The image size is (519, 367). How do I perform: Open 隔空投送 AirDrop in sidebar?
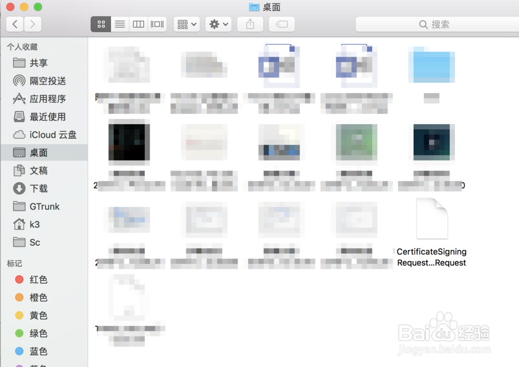click(44, 81)
